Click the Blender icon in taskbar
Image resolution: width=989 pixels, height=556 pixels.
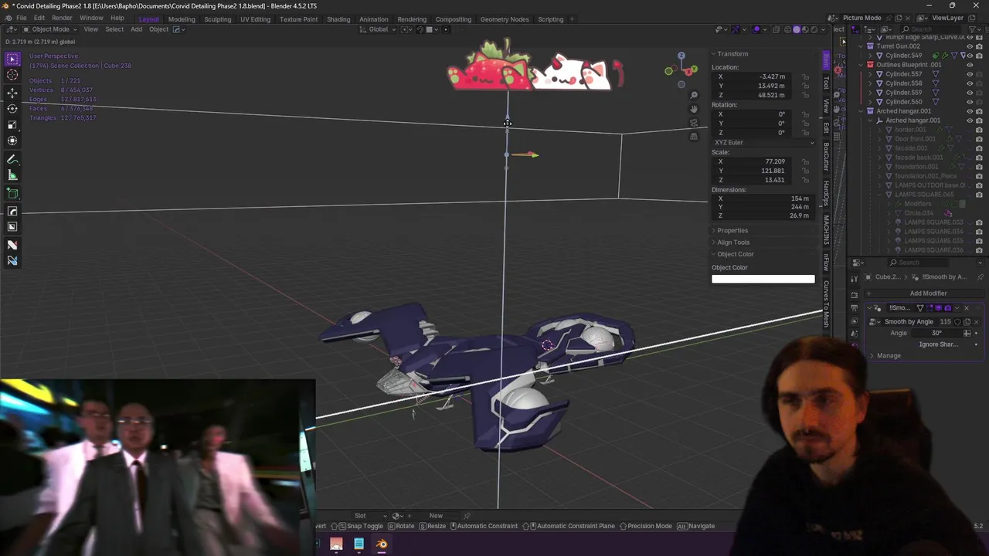(x=382, y=544)
